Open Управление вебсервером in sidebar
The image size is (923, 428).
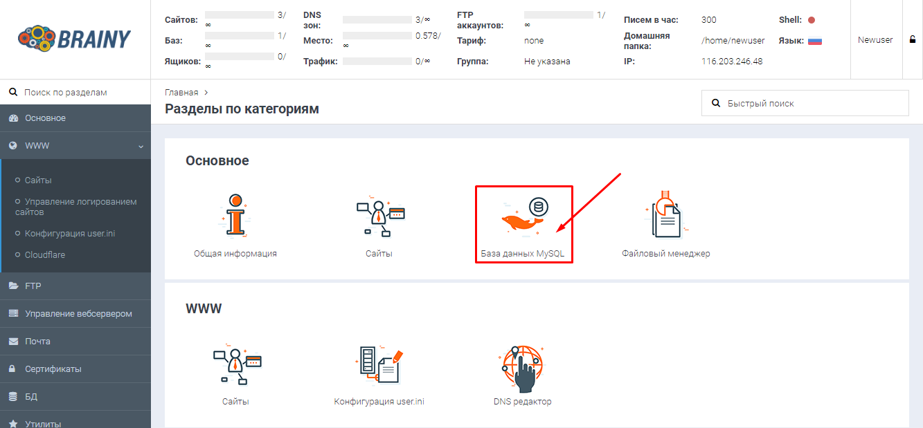(78, 313)
